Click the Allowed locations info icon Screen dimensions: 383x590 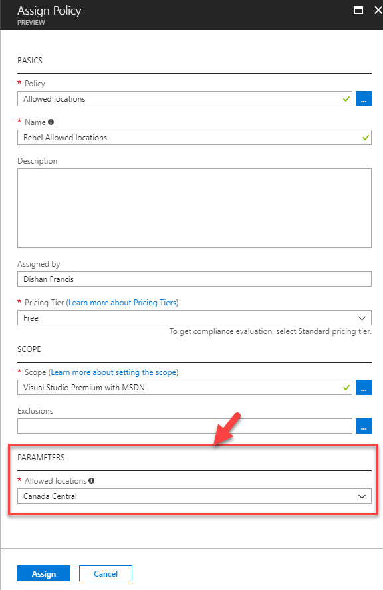coord(91,480)
